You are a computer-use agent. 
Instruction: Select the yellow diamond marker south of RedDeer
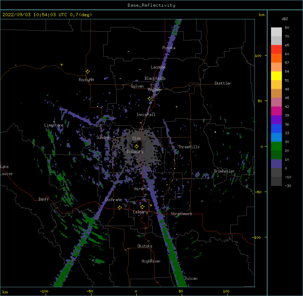point(150,99)
